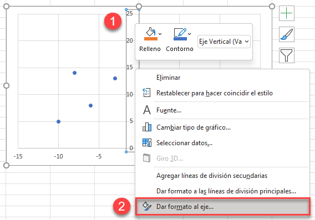Viewport: 315px width, 220px height.
Task: Open the Eje Vertical element selector
Action: (224, 42)
